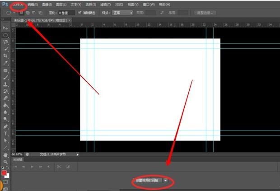The height and width of the screenshot is (191, 280).
Task: Toggle Quick Mask mode icon
Action: coord(5,182)
